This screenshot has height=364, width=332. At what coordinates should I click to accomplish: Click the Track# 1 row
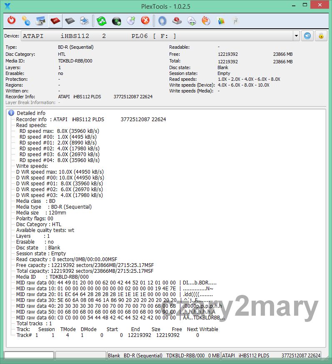click(108, 335)
